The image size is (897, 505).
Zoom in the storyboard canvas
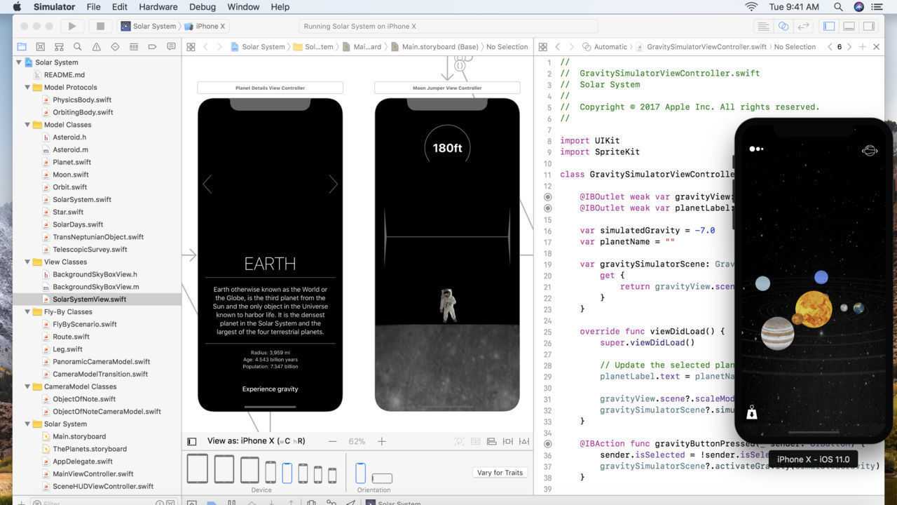pyautogui.click(x=381, y=441)
